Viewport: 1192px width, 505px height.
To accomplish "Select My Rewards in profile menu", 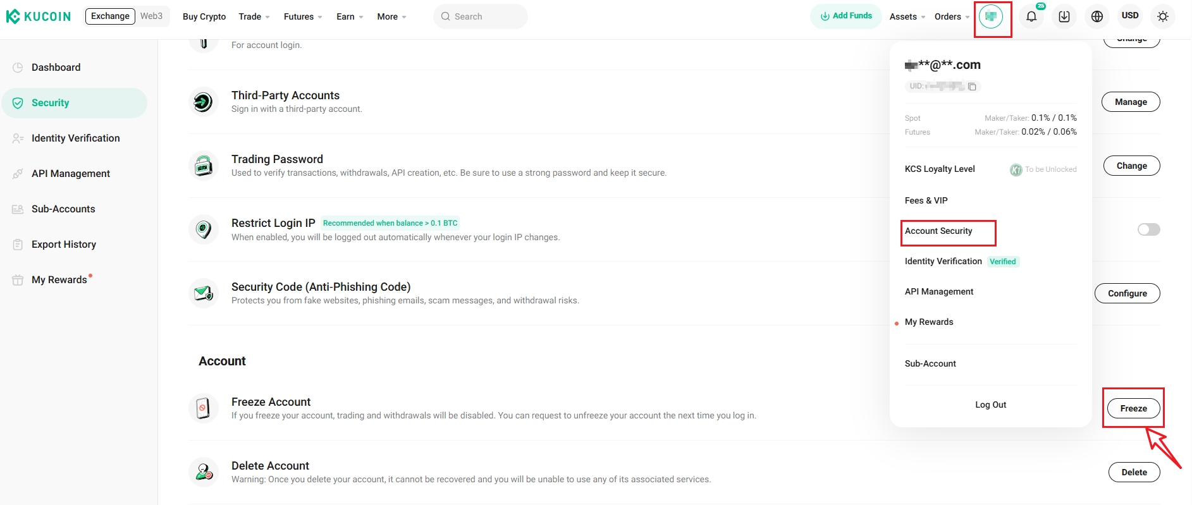I will (929, 322).
